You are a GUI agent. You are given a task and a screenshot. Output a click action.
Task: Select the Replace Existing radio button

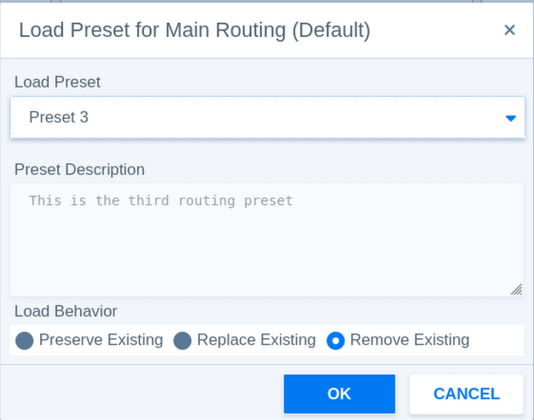183,341
